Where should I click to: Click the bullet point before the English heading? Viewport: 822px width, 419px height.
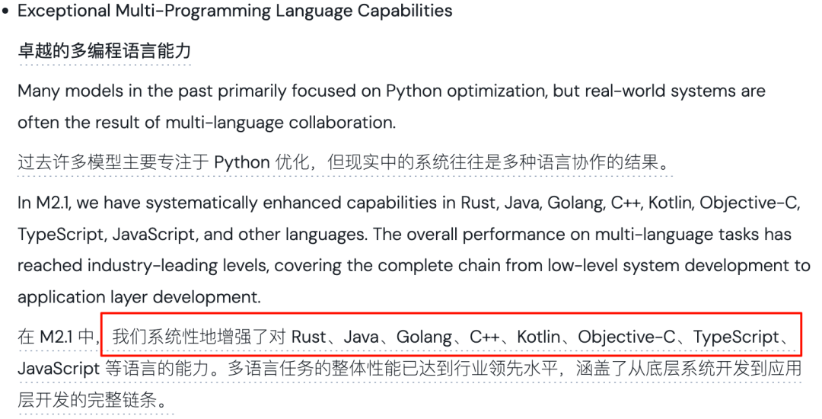click(5, 11)
